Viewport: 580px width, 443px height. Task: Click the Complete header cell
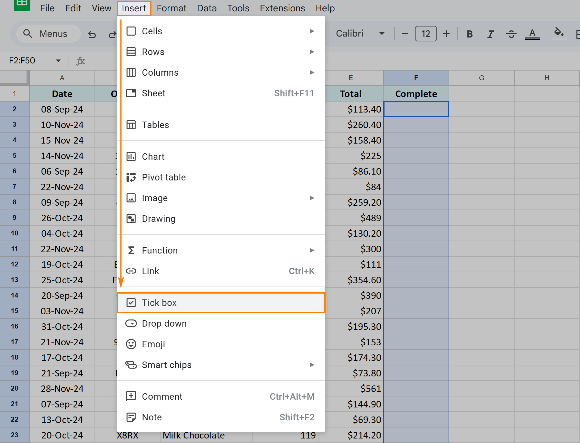pyautogui.click(x=416, y=93)
